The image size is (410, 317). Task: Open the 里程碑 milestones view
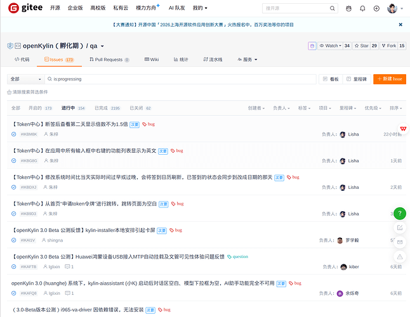357,79
